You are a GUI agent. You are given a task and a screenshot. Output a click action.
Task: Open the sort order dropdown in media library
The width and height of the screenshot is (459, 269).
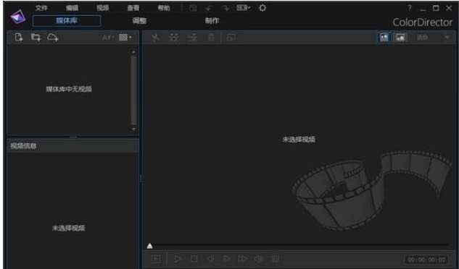108,38
